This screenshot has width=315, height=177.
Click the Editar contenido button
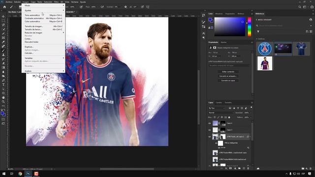pos(228,72)
